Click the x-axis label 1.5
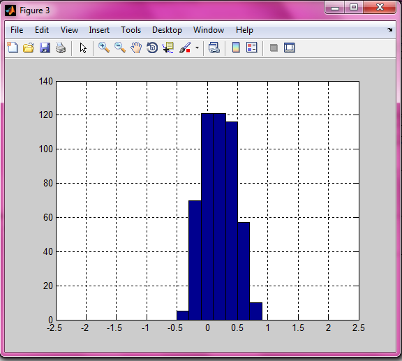 click(x=298, y=327)
